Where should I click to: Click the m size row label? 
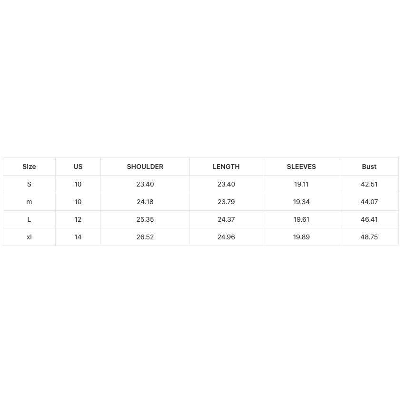(29, 202)
